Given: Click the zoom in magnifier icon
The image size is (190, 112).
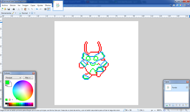Looking at the screenshot, I should pos(186,110).
